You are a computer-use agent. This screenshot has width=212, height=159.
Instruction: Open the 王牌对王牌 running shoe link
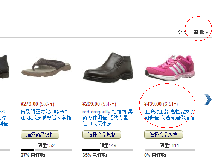click(169, 115)
